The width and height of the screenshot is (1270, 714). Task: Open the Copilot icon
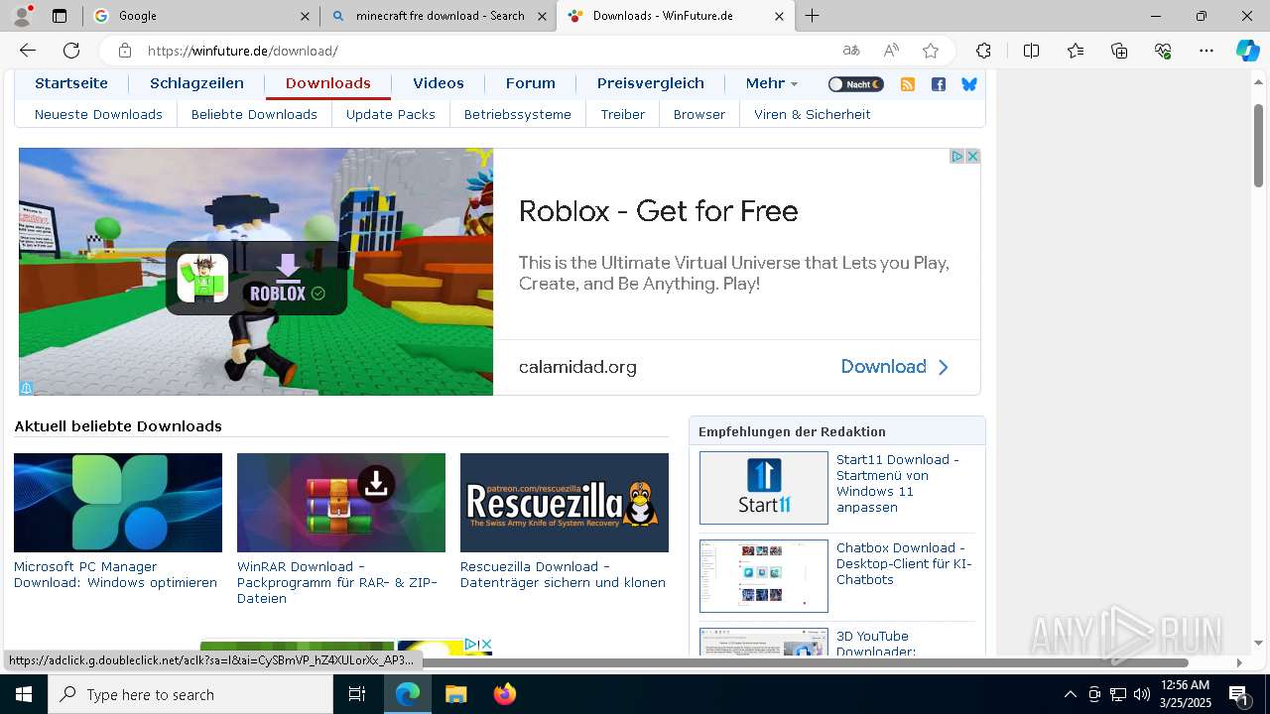[x=1247, y=51]
